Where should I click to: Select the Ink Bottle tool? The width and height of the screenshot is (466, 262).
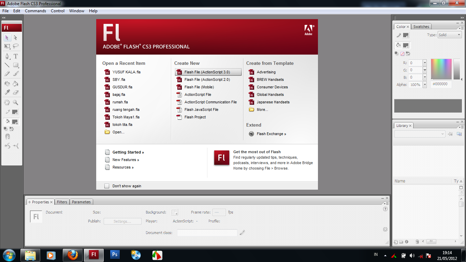(x=7, y=84)
